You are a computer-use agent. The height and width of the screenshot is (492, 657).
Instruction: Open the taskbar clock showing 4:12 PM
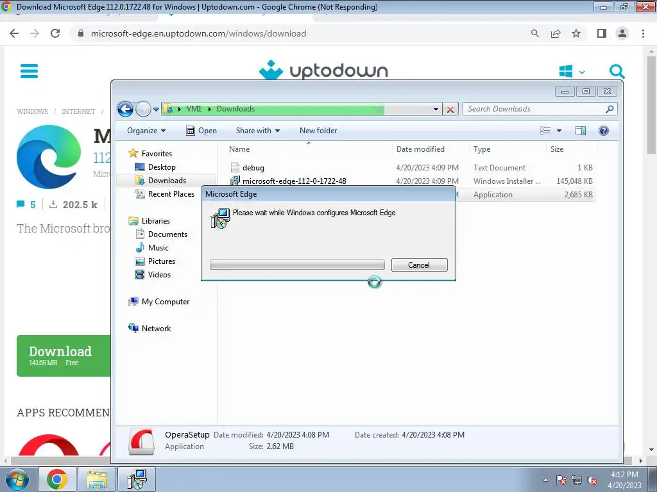point(624,480)
